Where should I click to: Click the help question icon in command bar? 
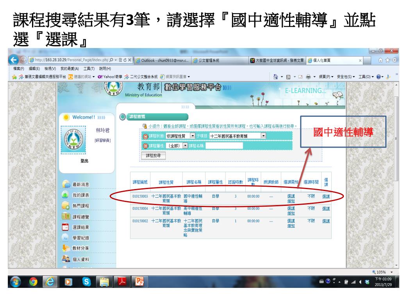coord(379,77)
